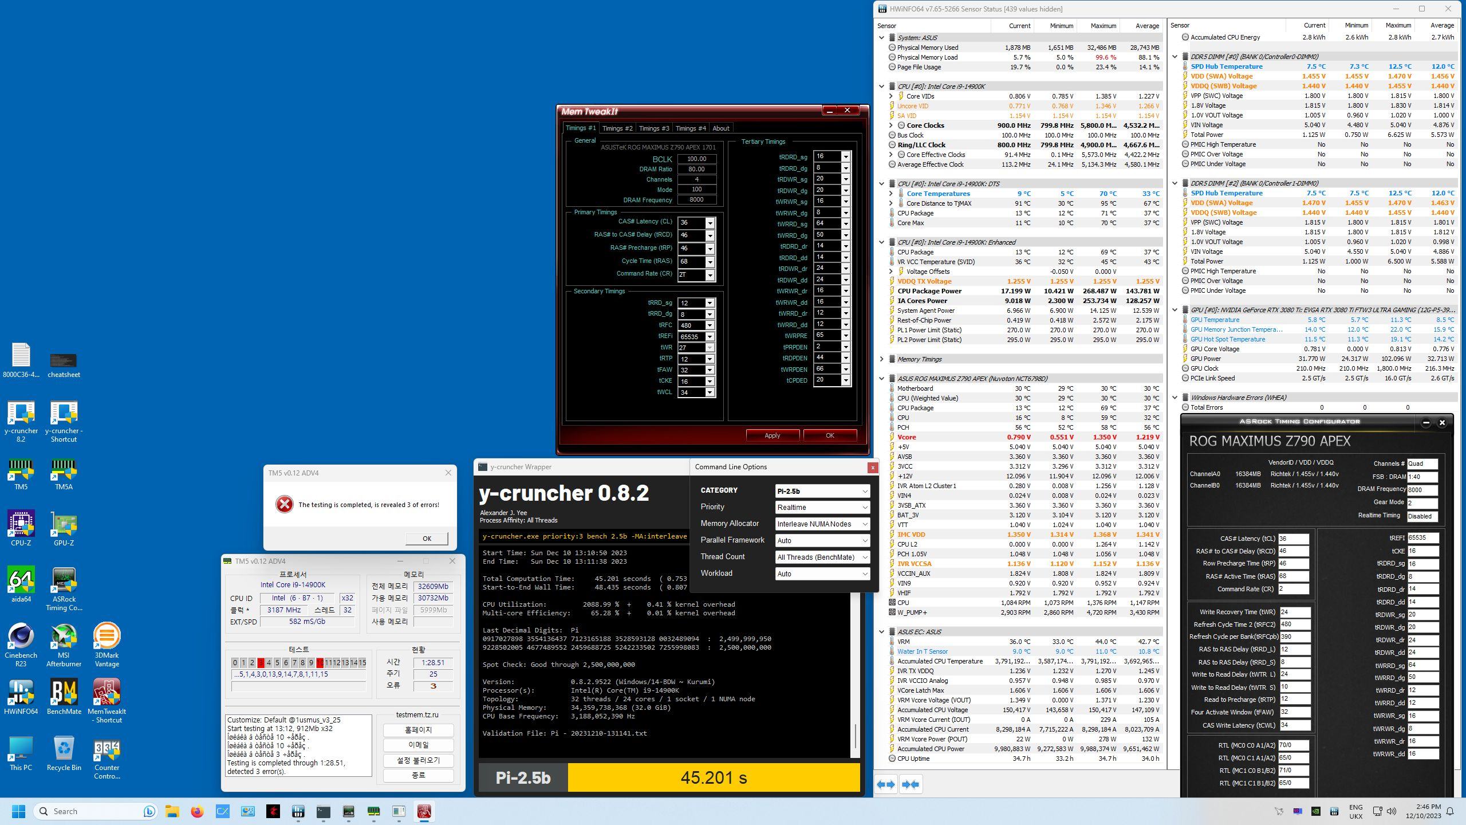Launch HWiNFO64 desktop shortcut
Viewport: 1466px width, 825px height.
pos(21,697)
